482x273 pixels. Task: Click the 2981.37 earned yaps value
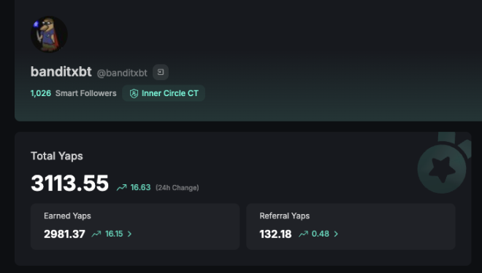coord(64,234)
